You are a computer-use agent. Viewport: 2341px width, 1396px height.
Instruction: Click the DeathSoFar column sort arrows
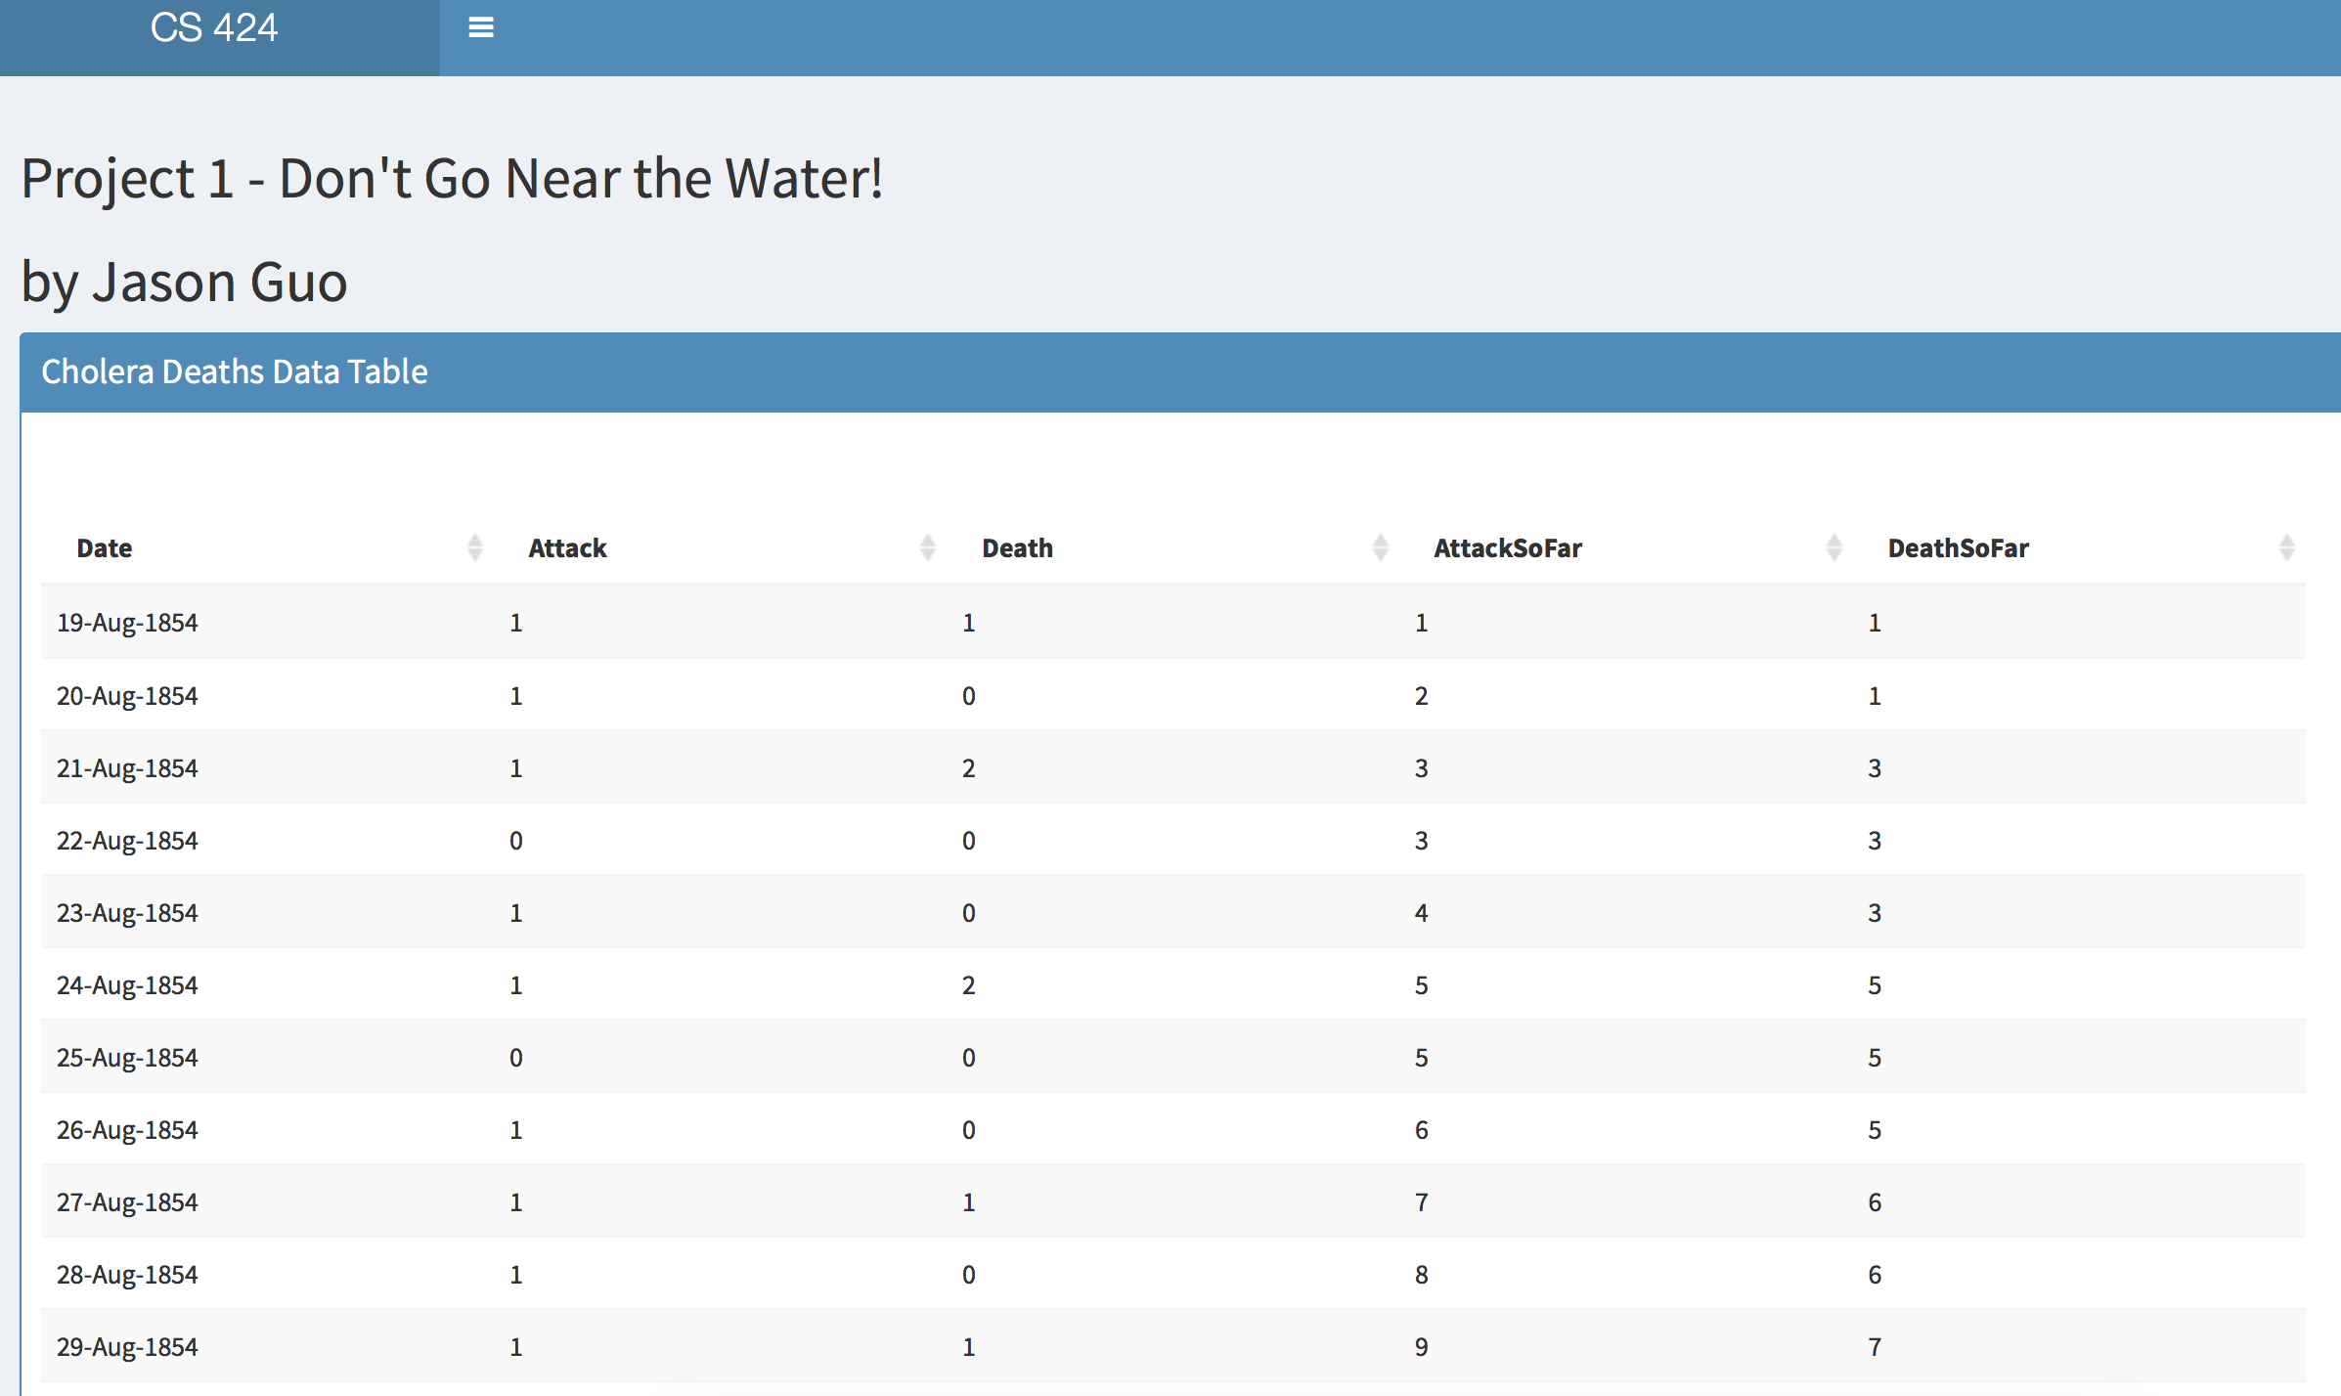point(2287,547)
